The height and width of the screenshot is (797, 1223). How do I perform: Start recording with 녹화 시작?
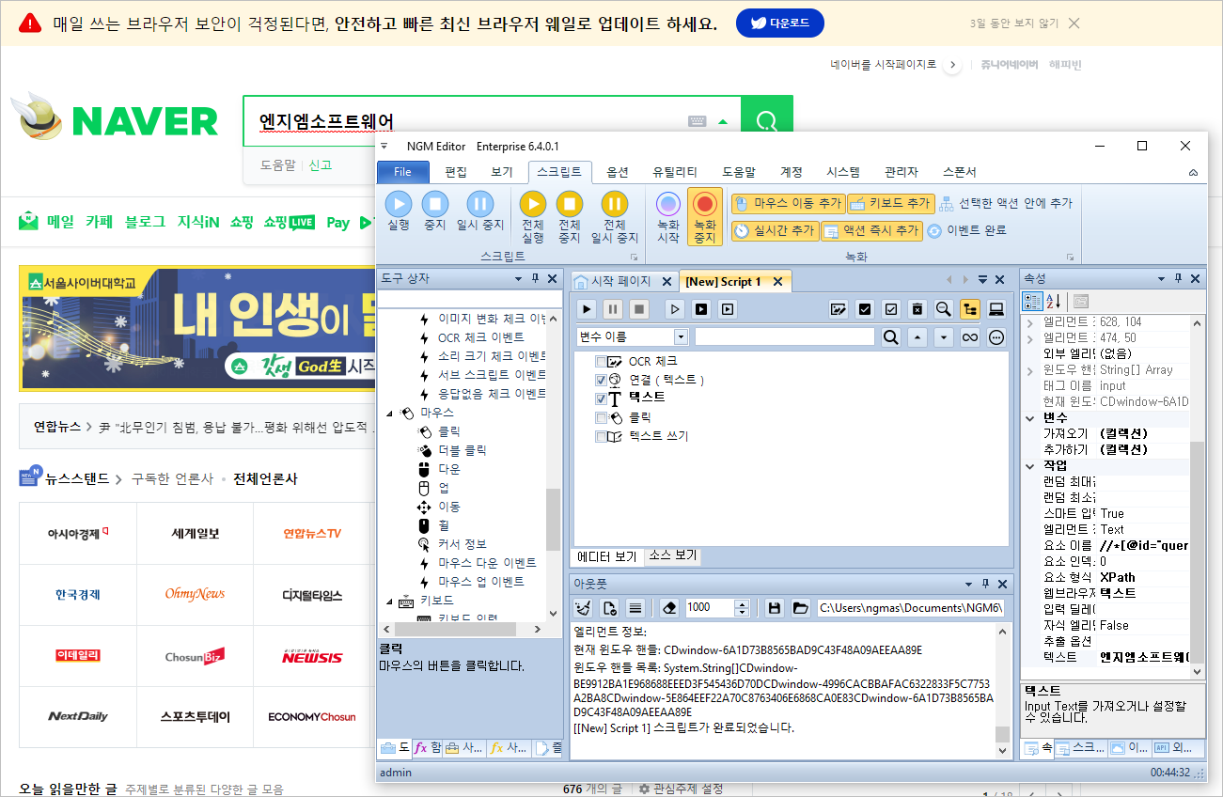click(x=668, y=217)
